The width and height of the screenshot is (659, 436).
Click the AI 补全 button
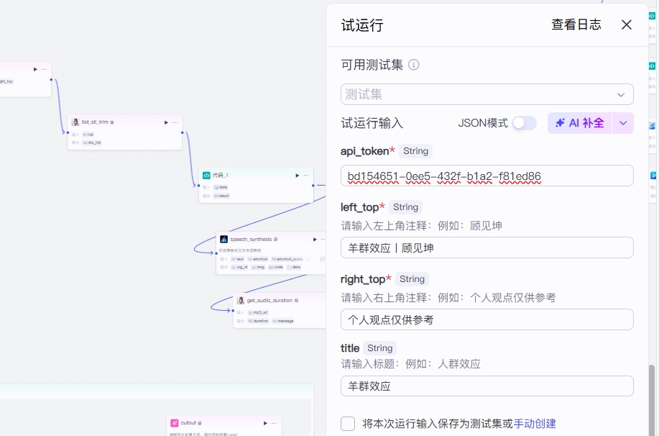(x=579, y=123)
